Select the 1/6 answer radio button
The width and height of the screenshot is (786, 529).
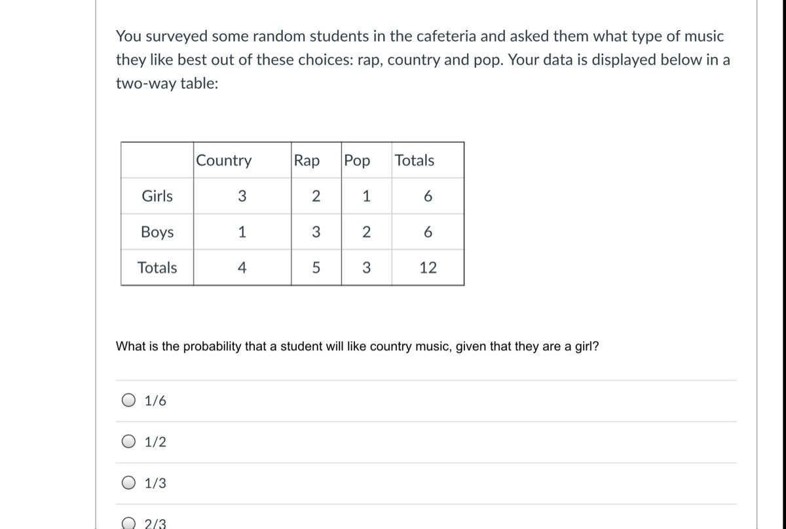pos(130,401)
